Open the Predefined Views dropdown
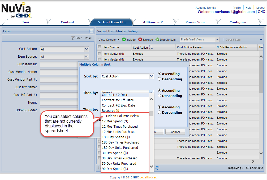The image size is (267, 180). [x=217, y=39]
